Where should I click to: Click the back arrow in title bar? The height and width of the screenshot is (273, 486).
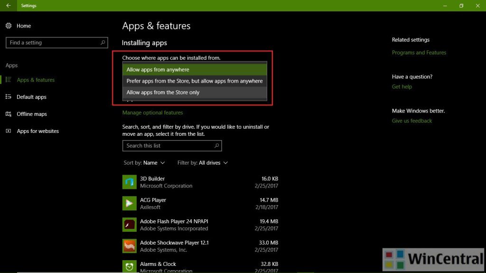click(x=9, y=6)
